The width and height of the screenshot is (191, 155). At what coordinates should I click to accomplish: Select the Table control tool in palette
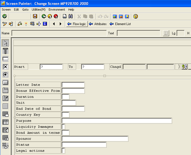point(5,122)
